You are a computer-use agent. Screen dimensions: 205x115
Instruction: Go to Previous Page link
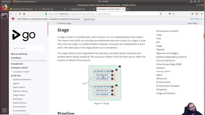[64, 23]
